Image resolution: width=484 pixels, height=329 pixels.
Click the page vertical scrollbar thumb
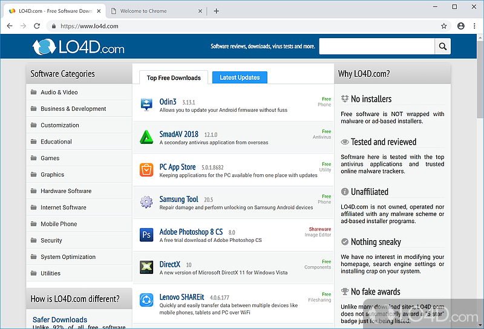coord(480,79)
